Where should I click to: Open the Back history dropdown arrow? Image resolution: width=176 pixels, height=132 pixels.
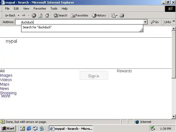(x=18, y=15)
